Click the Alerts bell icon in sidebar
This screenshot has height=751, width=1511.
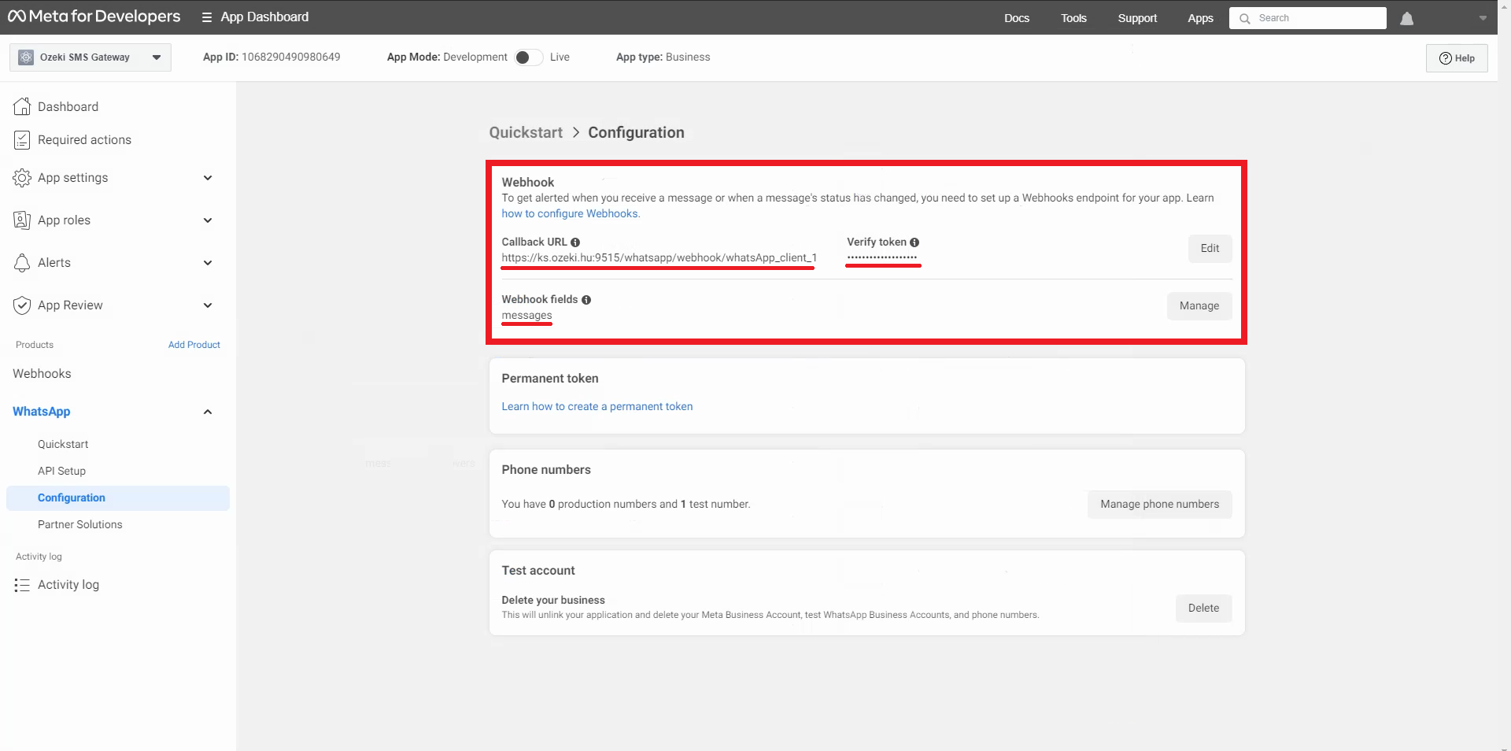[22, 263]
